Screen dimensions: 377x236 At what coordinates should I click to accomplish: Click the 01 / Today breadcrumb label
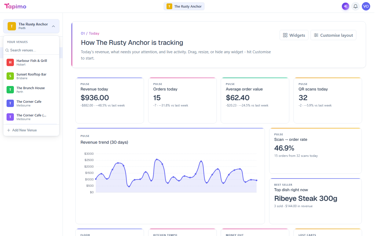click(x=90, y=33)
